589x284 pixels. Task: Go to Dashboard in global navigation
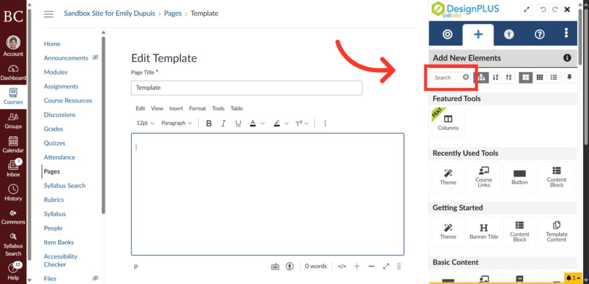13,73
